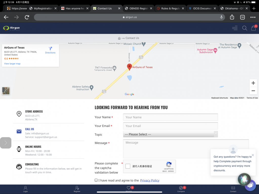
Task: Open Compare in bottom bar
Action: (x=181, y=189)
